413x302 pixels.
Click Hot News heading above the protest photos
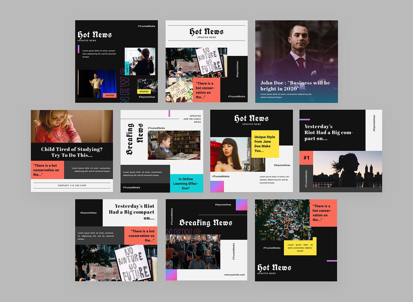click(206, 31)
